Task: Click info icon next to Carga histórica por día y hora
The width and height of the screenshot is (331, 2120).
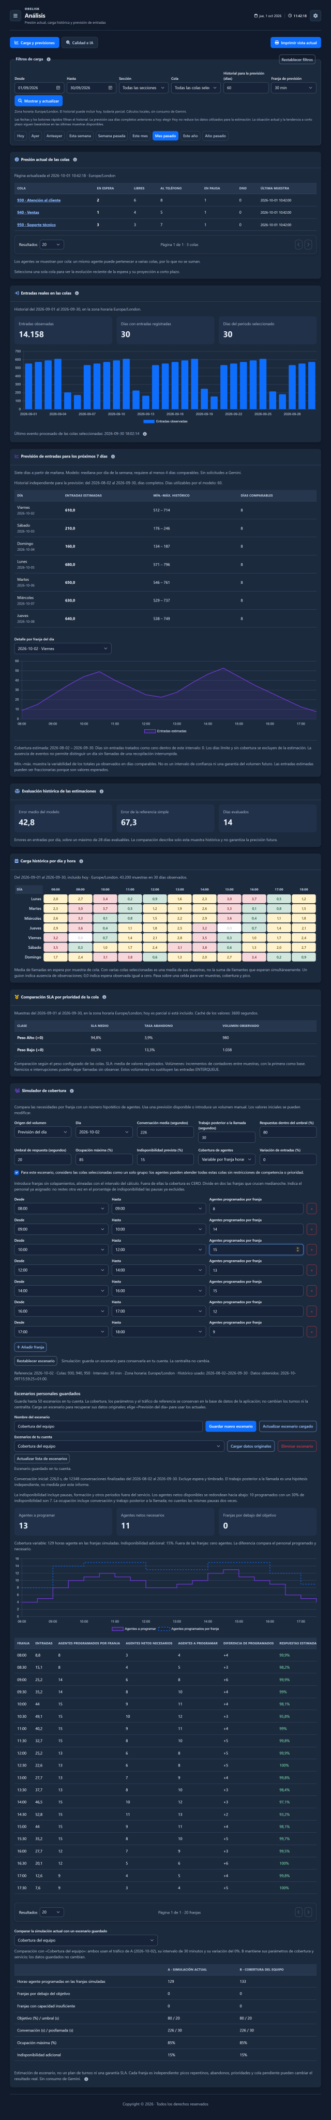Action: pos(81,861)
